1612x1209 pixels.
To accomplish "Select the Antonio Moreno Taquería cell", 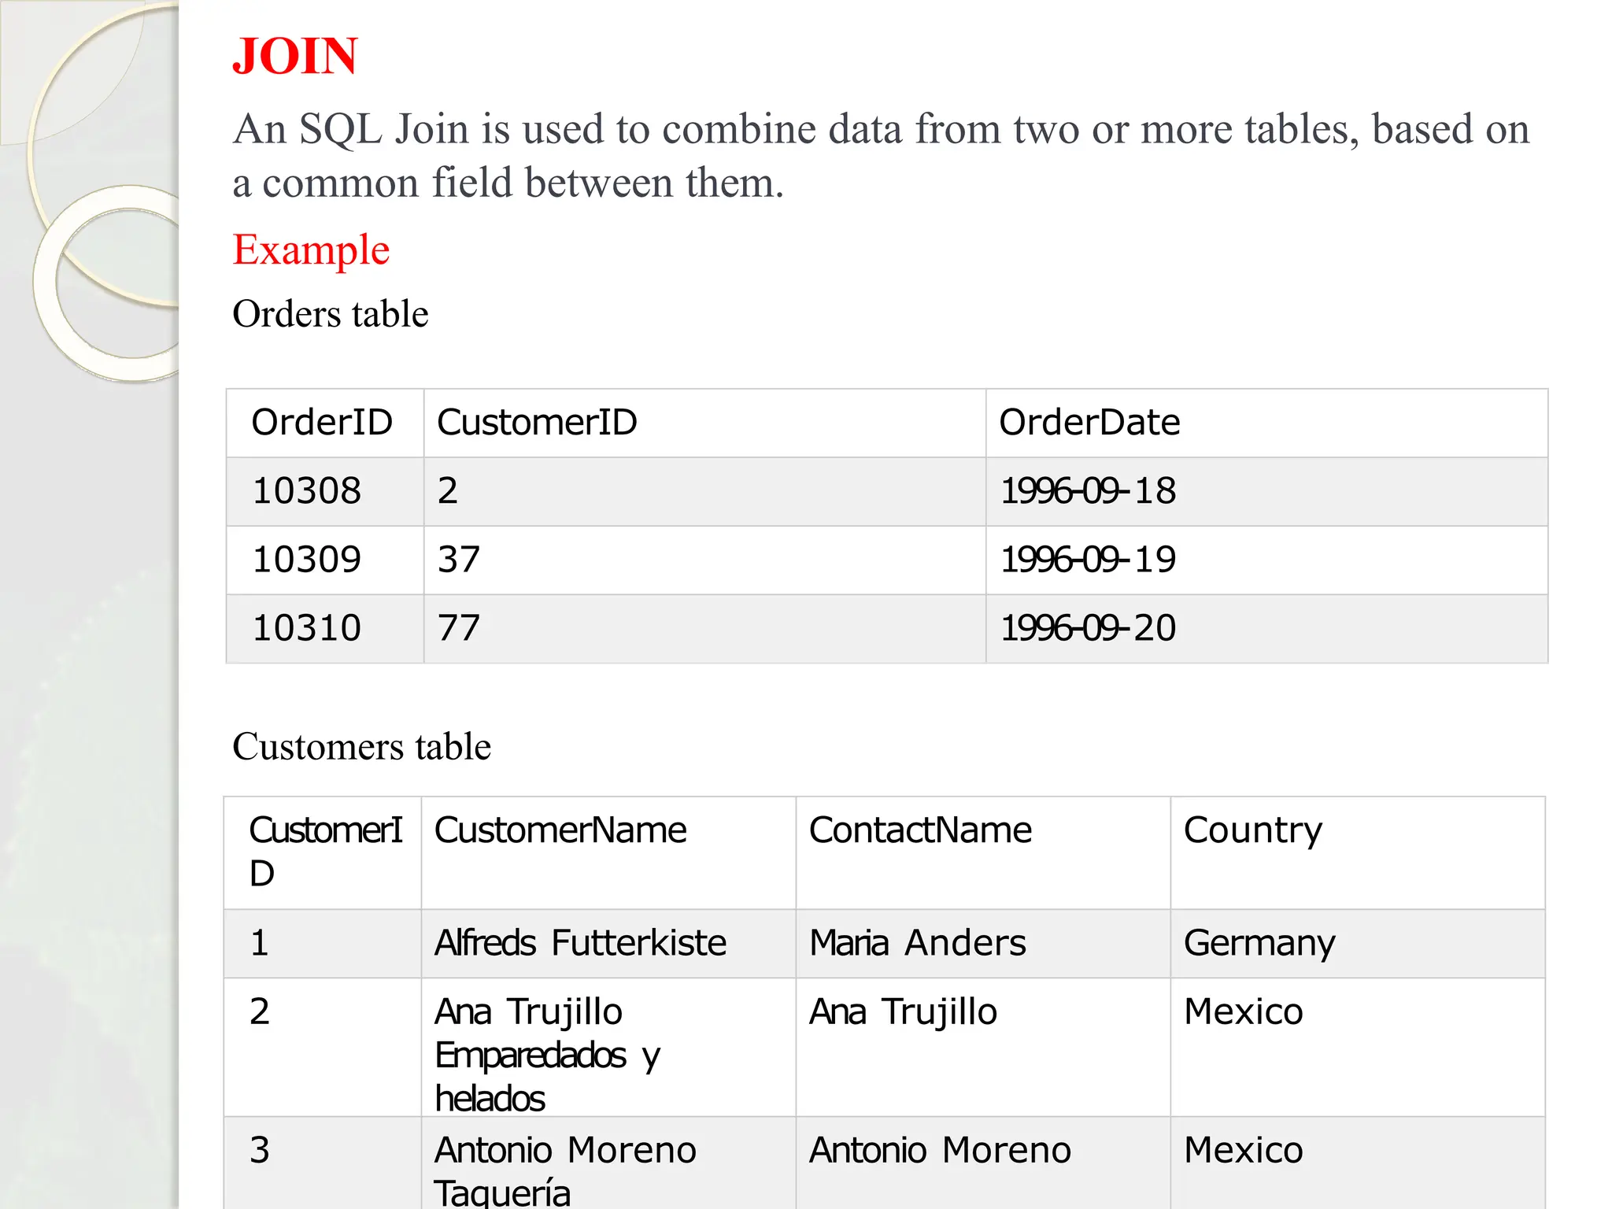I will pos(565,1170).
